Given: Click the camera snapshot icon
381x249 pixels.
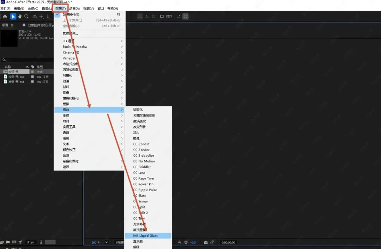Looking at the screenshot, I should [x=206, y=242].
